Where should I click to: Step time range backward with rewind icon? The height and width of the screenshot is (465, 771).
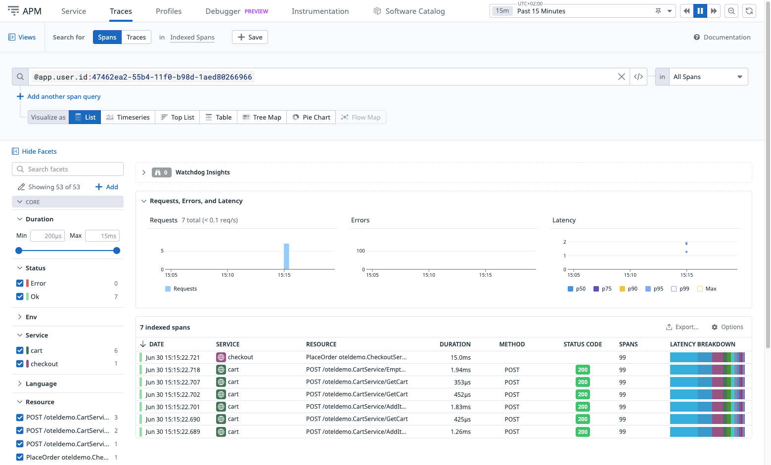[x=686, y=11]
